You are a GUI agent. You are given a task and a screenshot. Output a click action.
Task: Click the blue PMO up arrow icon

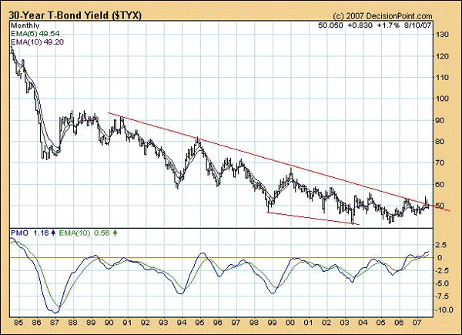[53, 233]
